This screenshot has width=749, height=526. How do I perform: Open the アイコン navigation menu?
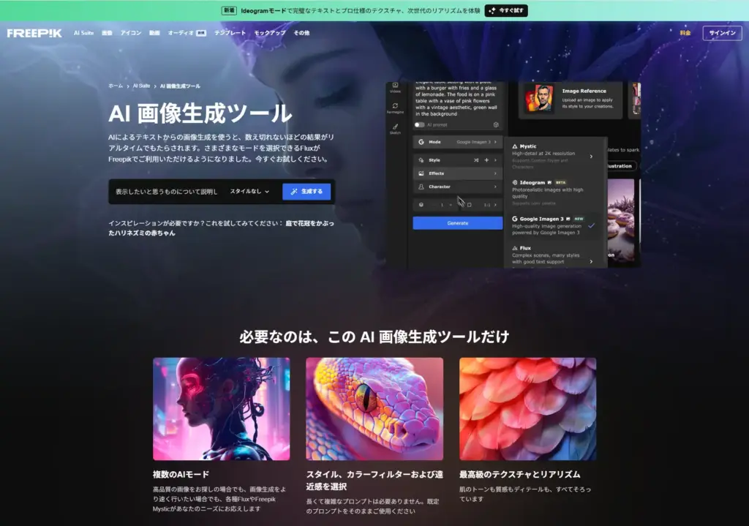pyautogui.click(x=131, y=33)
